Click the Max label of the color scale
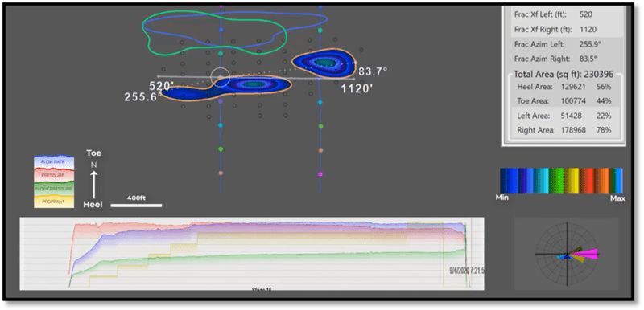Screen dimensions: 644x310 617,198
